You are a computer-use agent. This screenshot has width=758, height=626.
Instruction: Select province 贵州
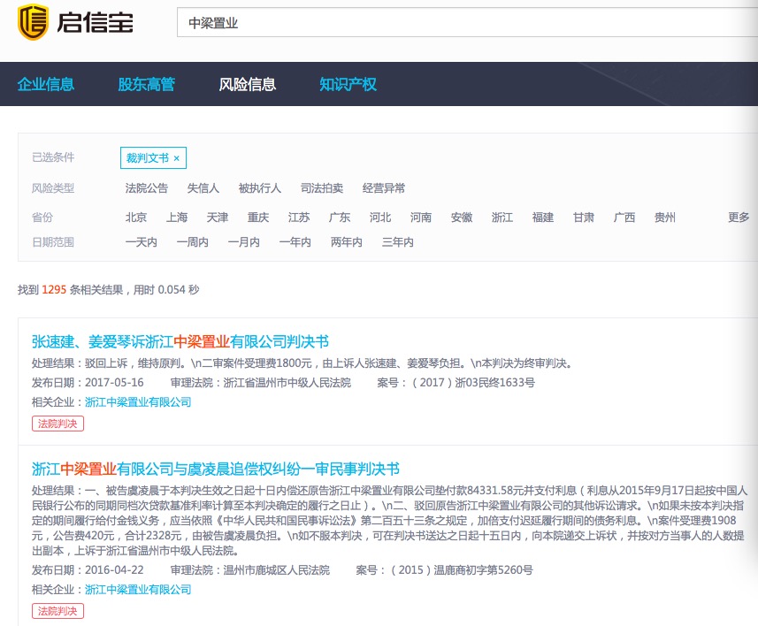click(x=665, y=217)
